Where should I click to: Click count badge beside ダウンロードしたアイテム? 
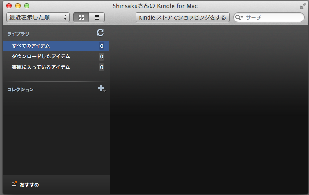point(102,57)
